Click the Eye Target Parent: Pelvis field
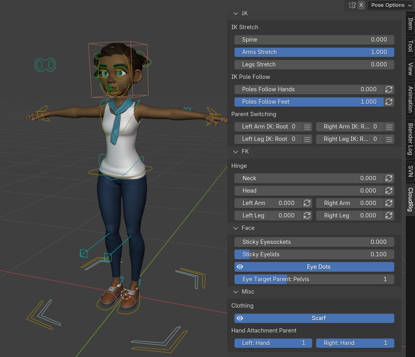 click(314, 279)
